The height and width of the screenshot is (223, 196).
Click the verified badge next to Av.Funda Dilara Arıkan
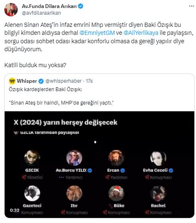(x=81, y=6)
